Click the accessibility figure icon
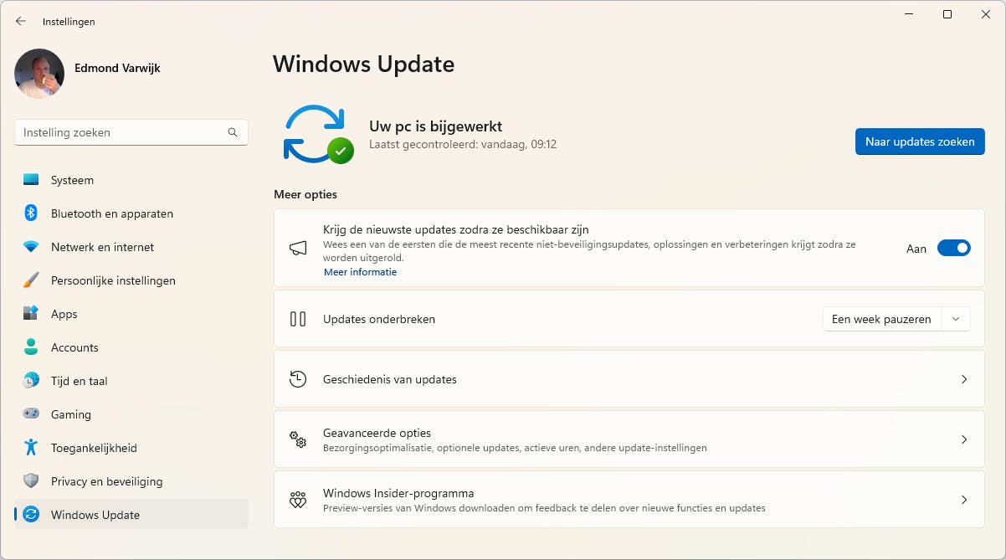 [x=31, y=448]
